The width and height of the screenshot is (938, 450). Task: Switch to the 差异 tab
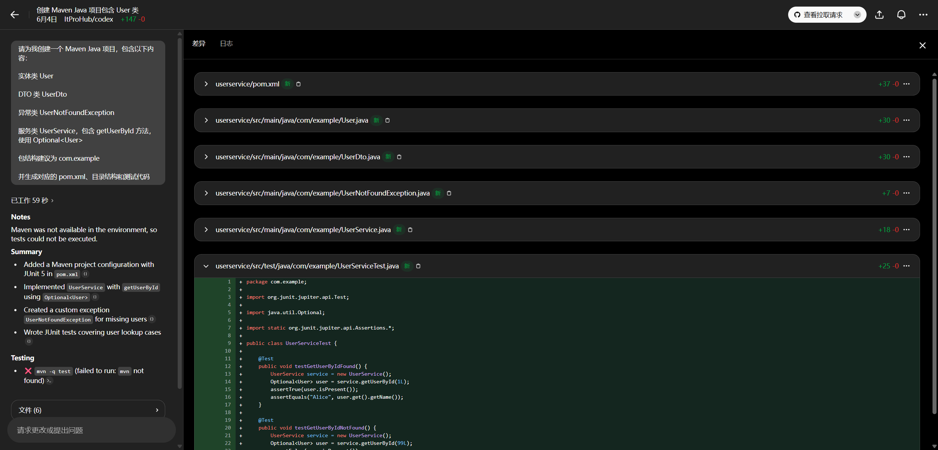click(x=199, y=43)
